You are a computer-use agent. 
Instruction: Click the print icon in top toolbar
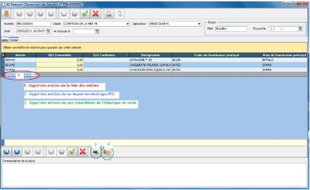(109, 13)
